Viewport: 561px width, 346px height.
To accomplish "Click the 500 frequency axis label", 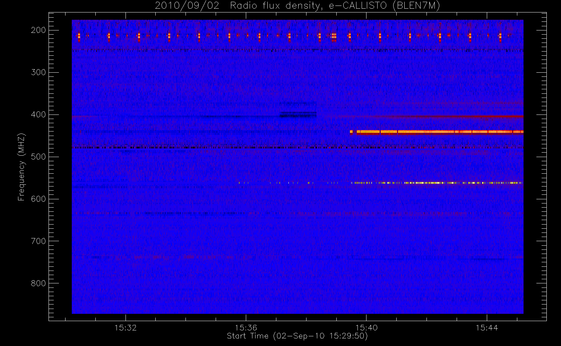I will click(38, 157).
